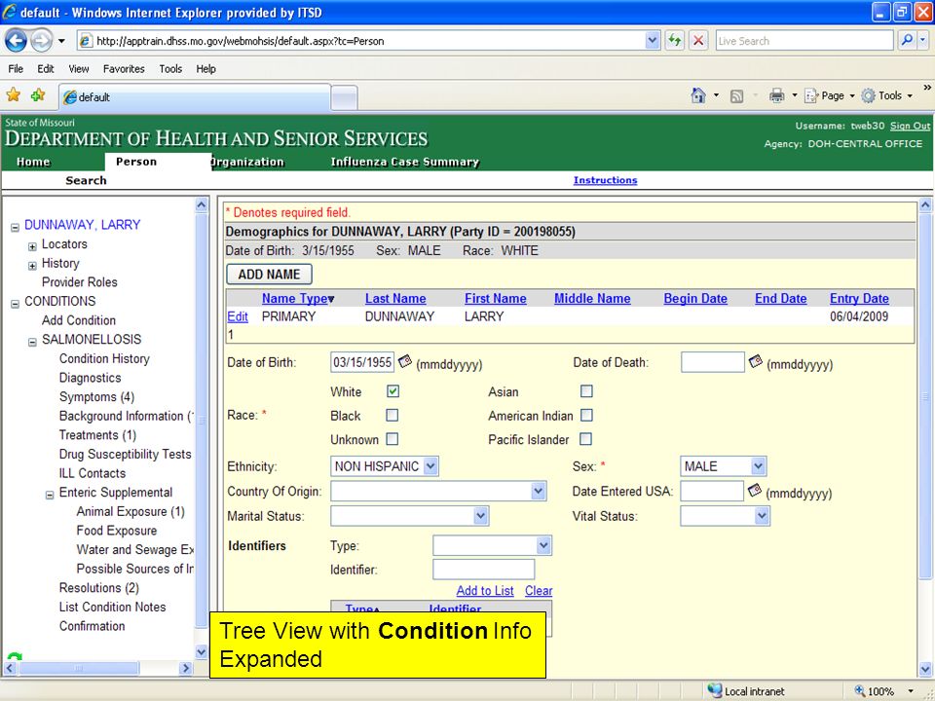Click the Live Search magnifier icon
The width and height of the screenshot is (935, 701).
(x=907, y=41)
